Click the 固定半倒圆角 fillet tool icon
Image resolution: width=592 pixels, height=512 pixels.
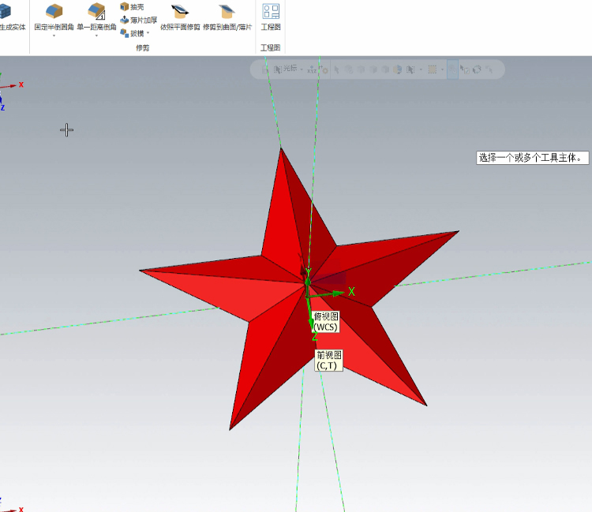tap(54, 11)
